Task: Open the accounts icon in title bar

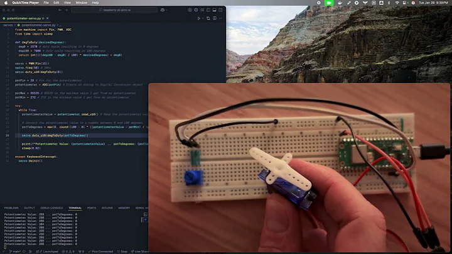Action: (190, 10)
